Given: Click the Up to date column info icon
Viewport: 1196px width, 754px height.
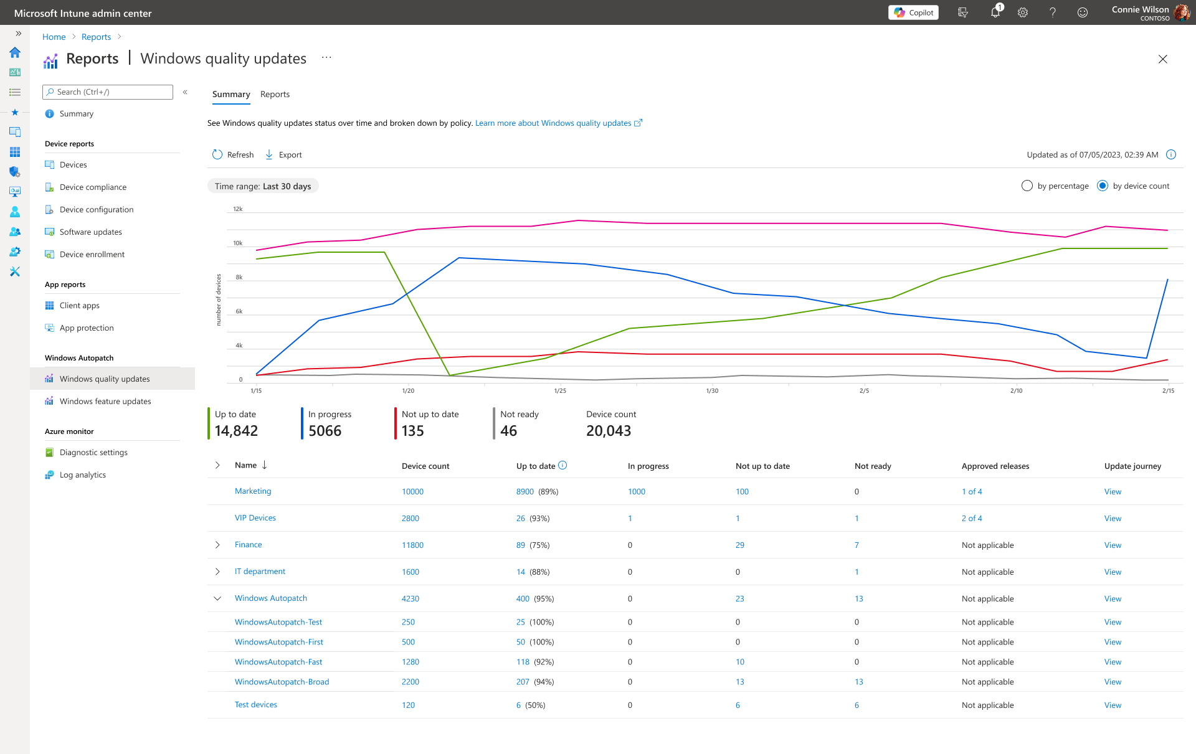Looking at the screenshot, I should coord(562,465).
